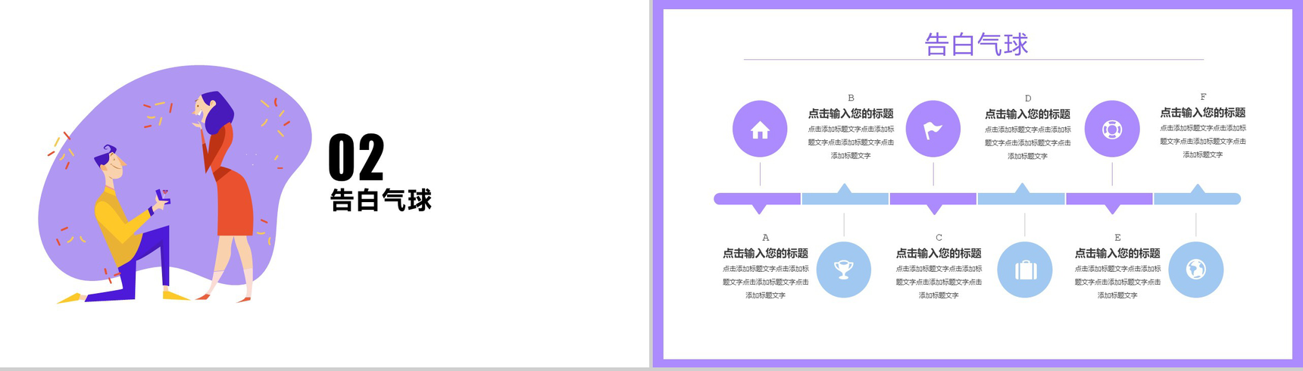Click the blue timeline segment below label F
Screen dimensions: 1303x371
point(1197,199)
